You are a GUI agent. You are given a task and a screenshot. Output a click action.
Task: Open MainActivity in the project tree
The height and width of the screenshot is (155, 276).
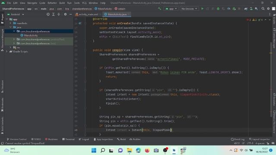pyautogui.click(x=29, y=35)
